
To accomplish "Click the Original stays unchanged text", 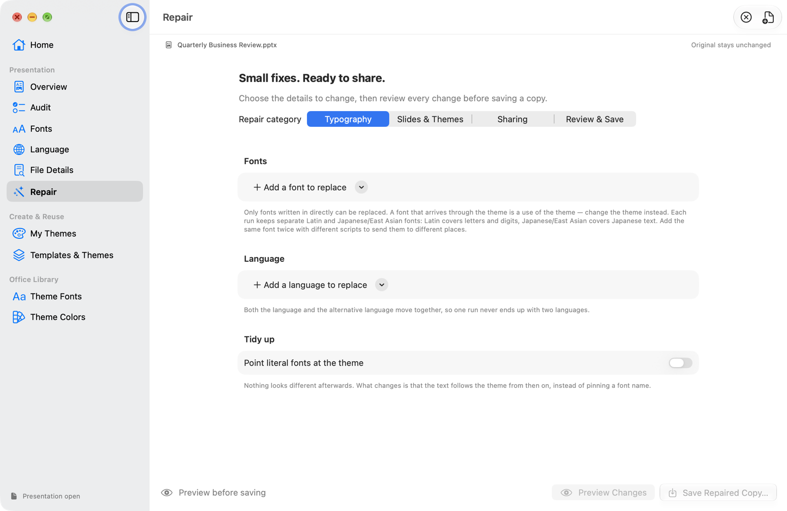I will tap(731, 45).
